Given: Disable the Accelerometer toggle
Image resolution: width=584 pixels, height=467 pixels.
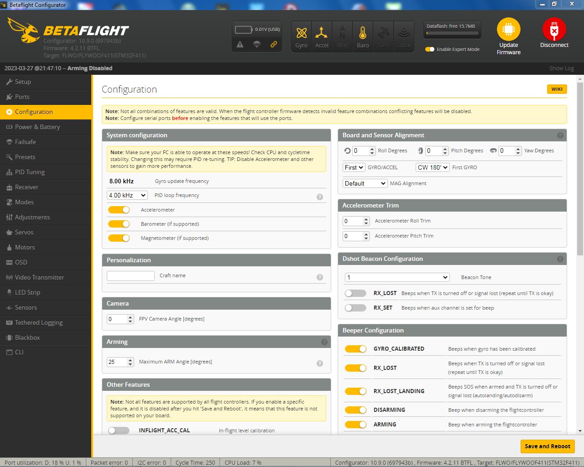Looking at the screenshot, I should pyautogui.click(x=119, y=210).
